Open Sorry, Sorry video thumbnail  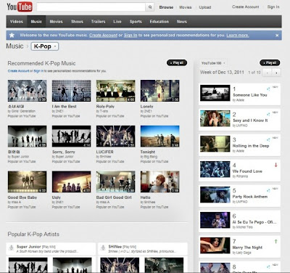pyautogui.click(x=71, y=136)
